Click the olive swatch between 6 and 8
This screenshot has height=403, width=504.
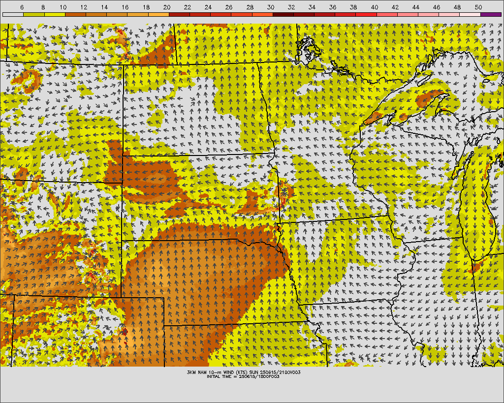click(x=34, y=14)
